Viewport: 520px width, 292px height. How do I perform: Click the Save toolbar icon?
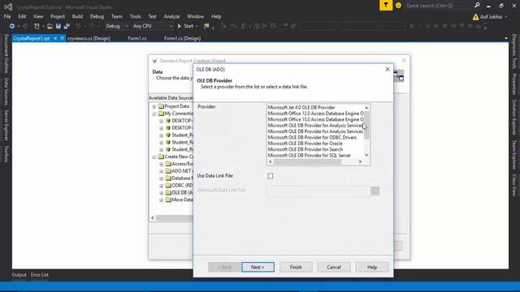[x=58, y=26]
